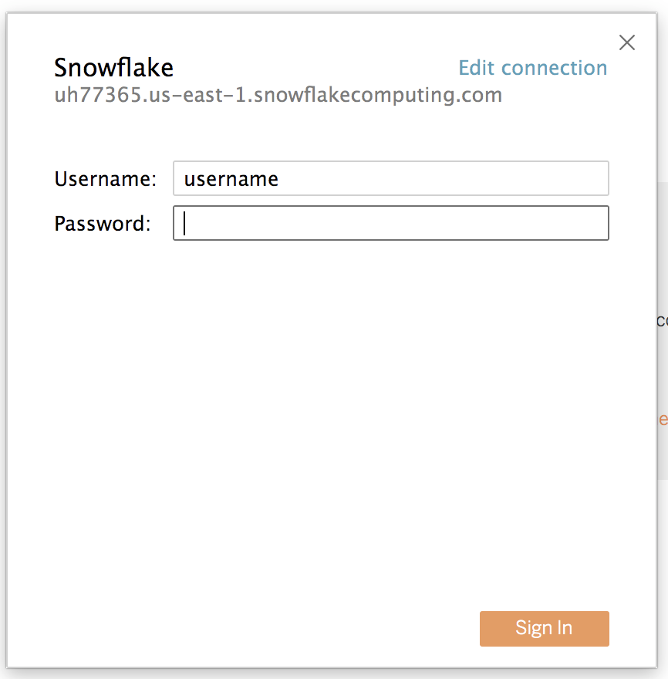Viewport: 668px width, 679px height.
Task: Close the Snowflake sign-in dialog
Action: pyautogui.click(x=627, y=42)
